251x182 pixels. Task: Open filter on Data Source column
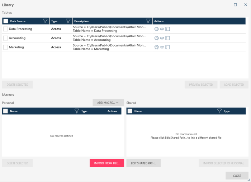pyautogui.click(x=45, y=21)
